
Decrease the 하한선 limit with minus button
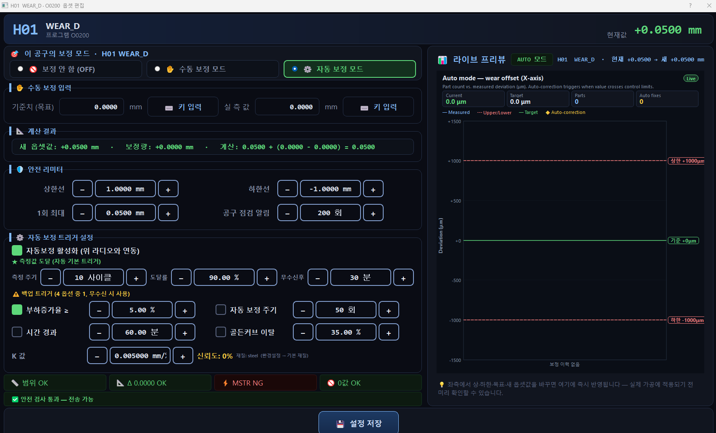click(x=287, y=189)
